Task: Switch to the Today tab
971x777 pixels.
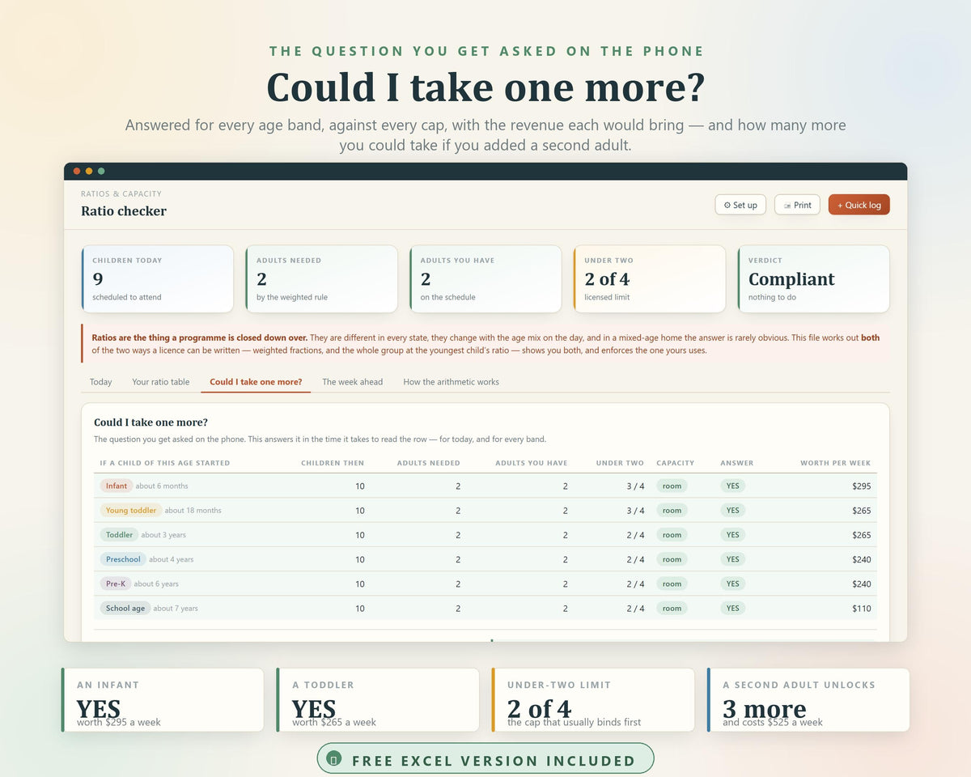Action: tap(101, 381)
